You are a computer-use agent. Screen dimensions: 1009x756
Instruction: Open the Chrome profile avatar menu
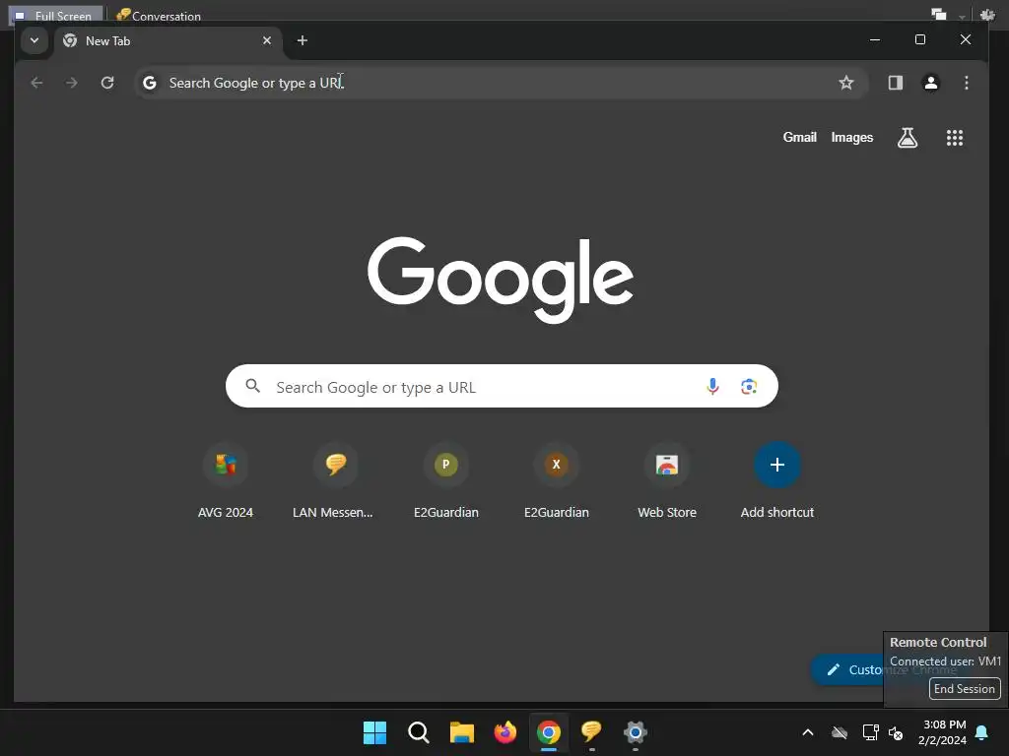[930, 83]
